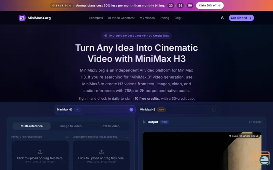
Task: Click the "Secondary reference image (optional)" label
Action: pyautogui.click(x=96, y=137)
